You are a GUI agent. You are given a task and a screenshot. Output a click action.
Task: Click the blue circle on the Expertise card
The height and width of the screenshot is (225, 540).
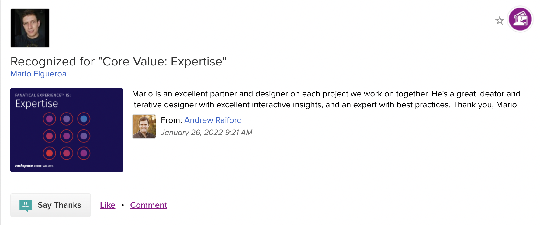[x=84, y=119]
